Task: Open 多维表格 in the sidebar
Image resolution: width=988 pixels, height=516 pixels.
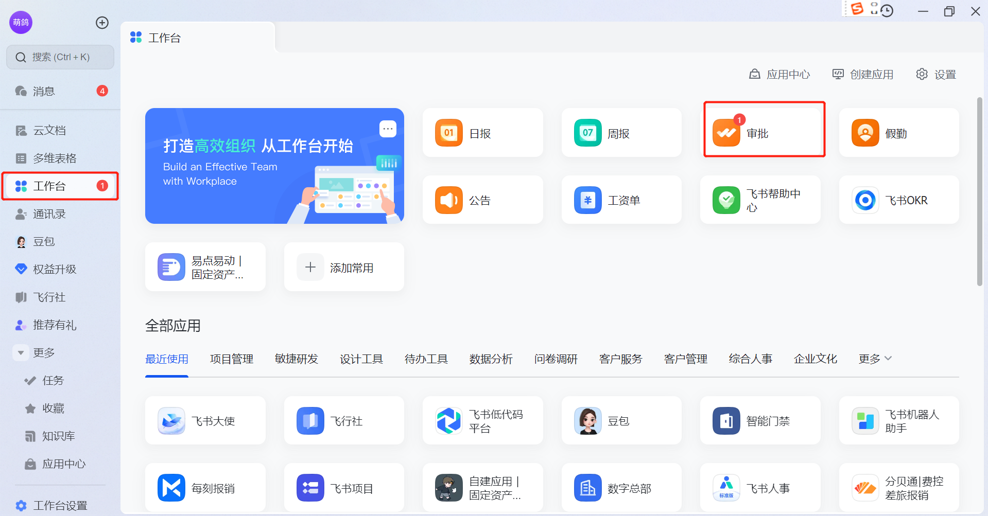Action: (60, 158)
